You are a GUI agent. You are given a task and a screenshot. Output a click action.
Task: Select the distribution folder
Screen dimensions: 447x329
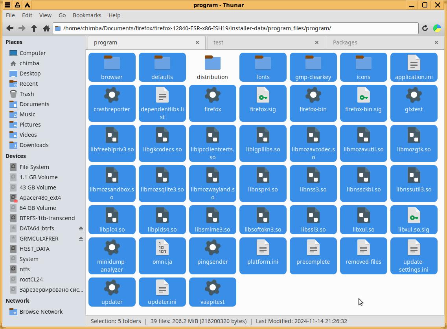212,68
